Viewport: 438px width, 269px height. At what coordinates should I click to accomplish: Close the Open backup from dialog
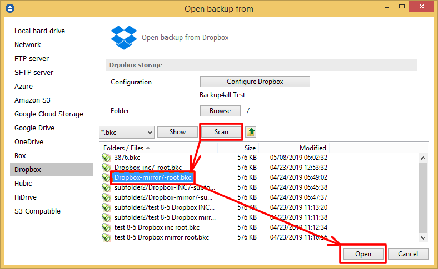(x=422, y=7)
